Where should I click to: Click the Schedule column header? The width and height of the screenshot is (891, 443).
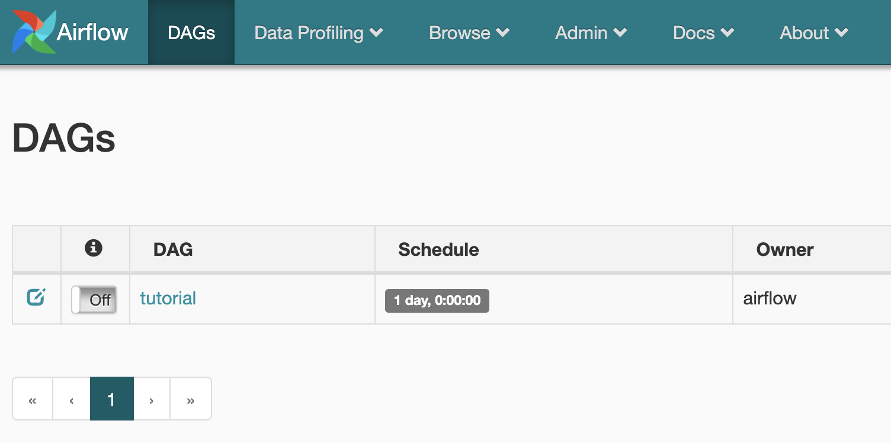coord(438,249)
